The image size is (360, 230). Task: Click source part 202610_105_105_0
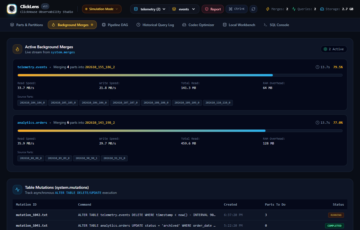point(63,103)
